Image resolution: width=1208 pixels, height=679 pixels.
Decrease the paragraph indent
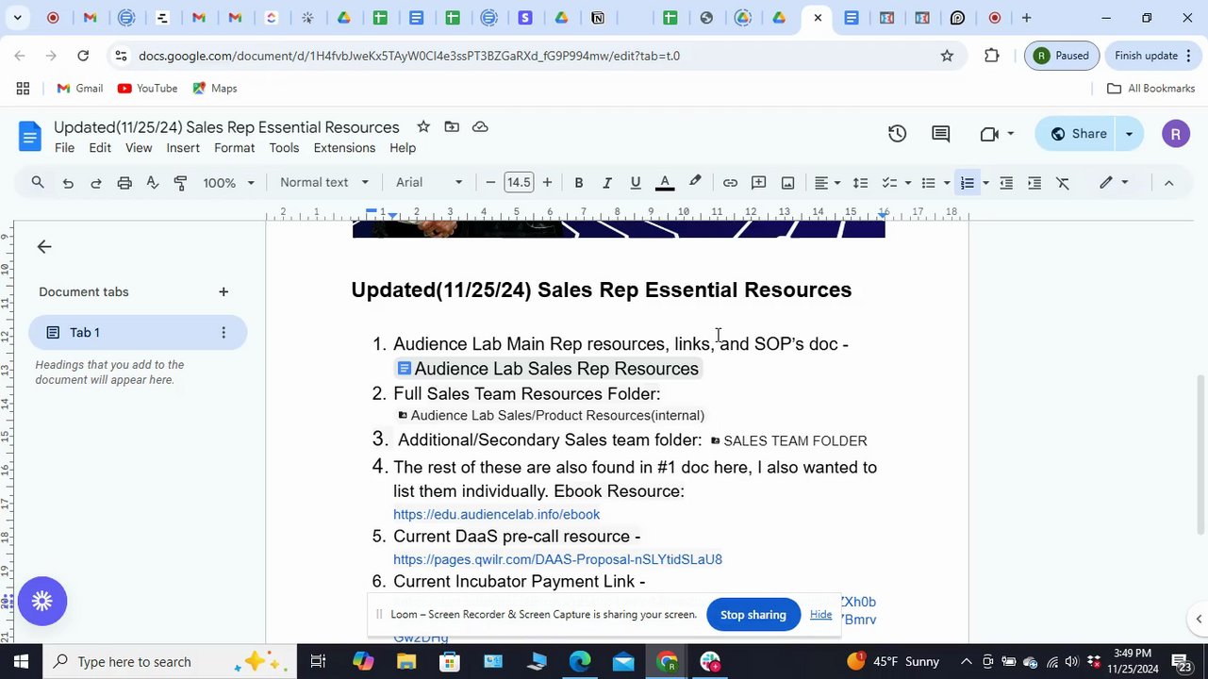click(1006, 183)
